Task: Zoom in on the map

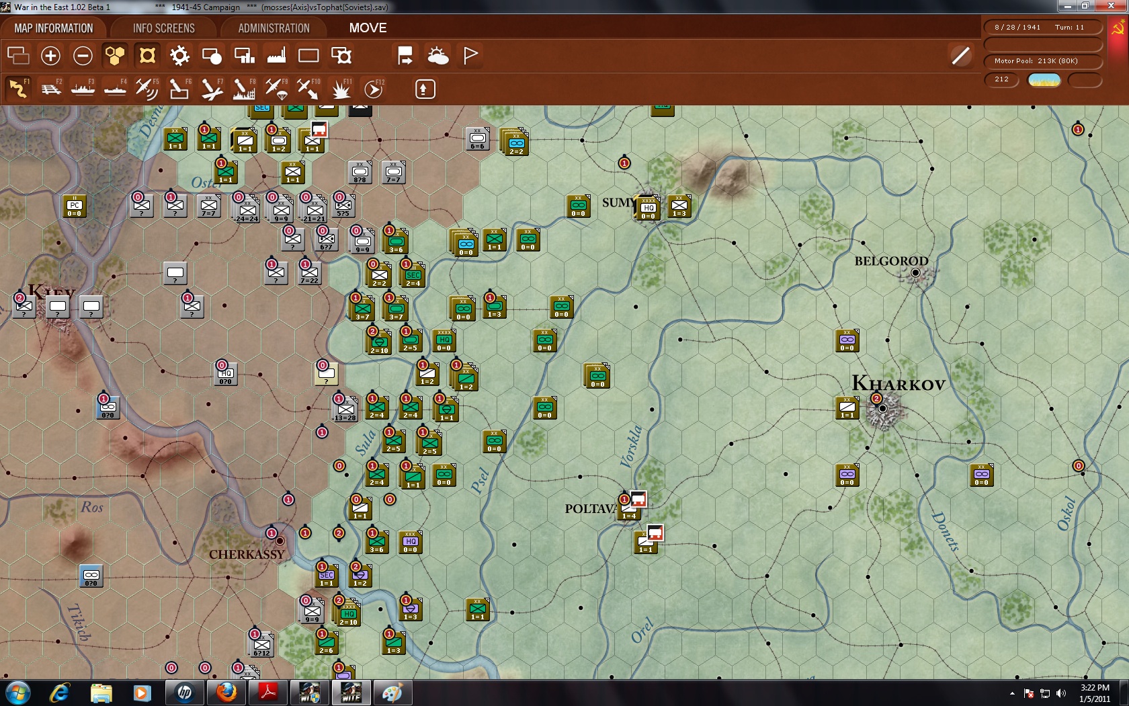Action: pos(51,56)
